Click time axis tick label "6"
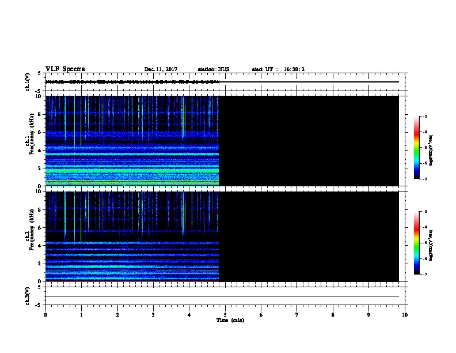Screen dimensions: 456x353 (261, 315)
